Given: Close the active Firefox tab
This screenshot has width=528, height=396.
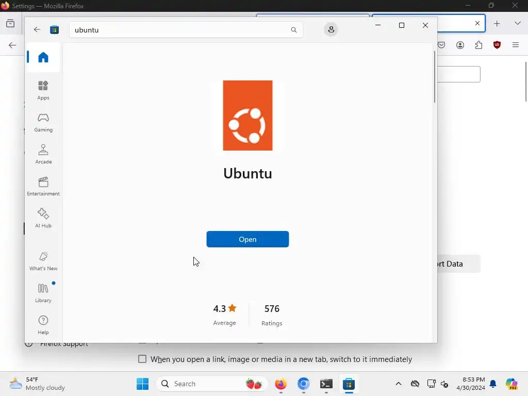Looking at the screenshot, I should 477,23.
